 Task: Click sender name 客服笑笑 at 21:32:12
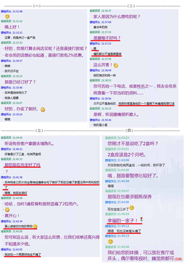click(x=6, y=21)
